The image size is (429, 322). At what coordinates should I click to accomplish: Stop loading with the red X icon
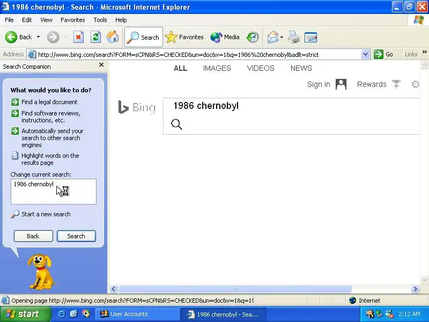78,37
